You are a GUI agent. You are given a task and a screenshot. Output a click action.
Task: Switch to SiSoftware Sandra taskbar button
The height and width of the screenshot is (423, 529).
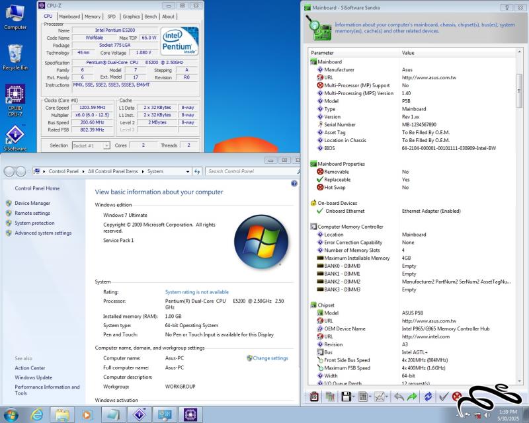click(140, 415)
